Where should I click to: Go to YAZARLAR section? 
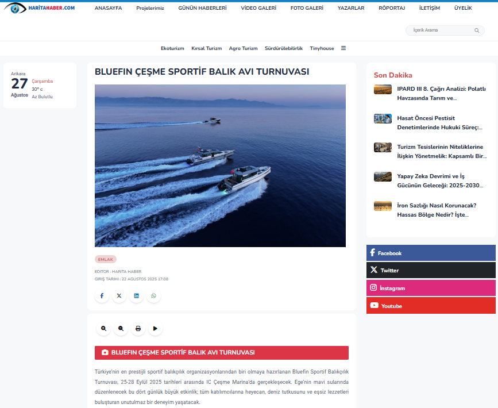(x=351, y=8)
